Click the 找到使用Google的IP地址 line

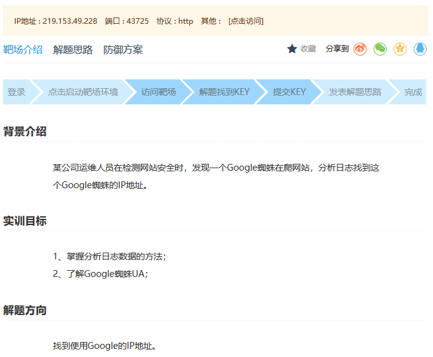click(104, 346)
